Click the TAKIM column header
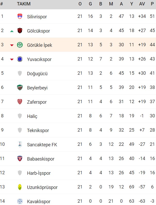This screenshot has height=205, width=156. pos(24,4)
